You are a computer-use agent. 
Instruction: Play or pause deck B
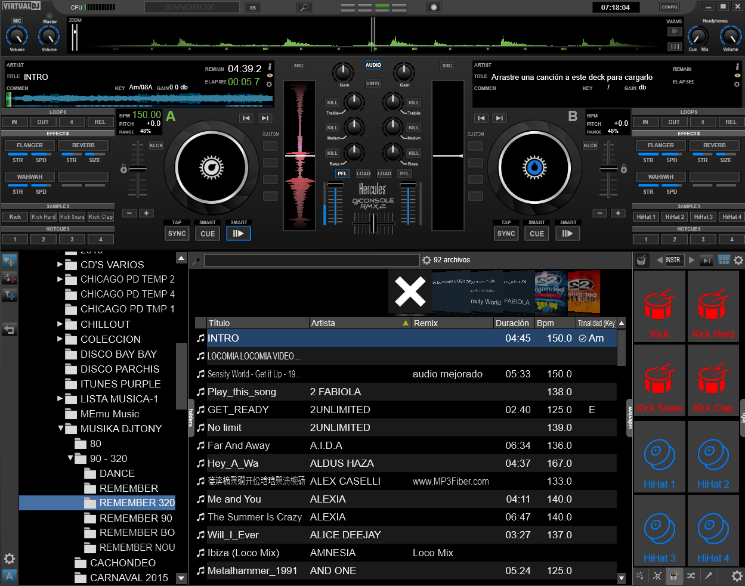click(567, 233)
